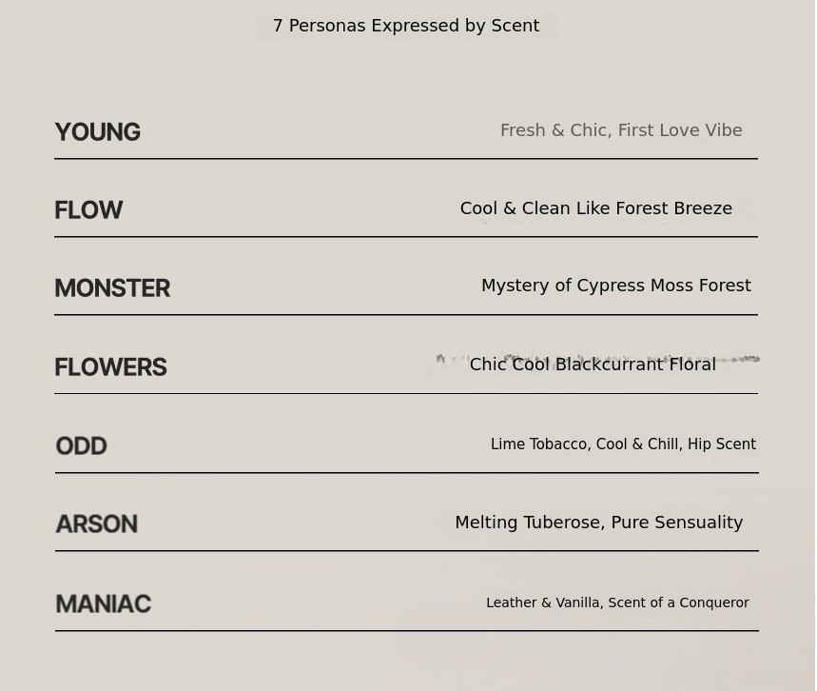Click "Fresh & Chic, First Love Vibe" text
The height and width of the screenshot is (691, 817).
(621, 130)
